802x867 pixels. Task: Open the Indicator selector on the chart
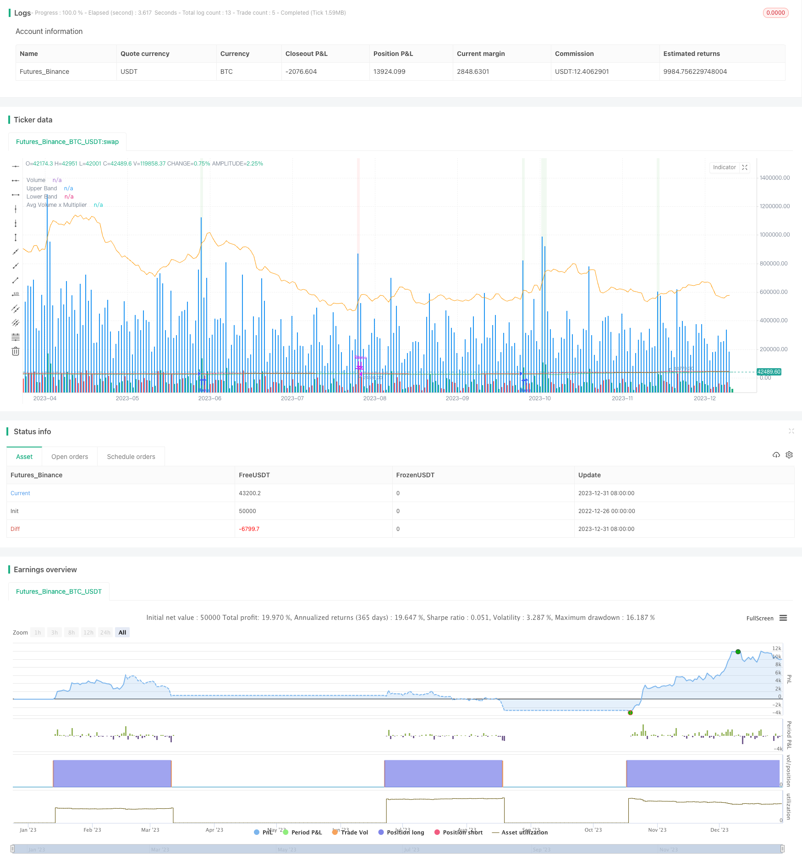pos(724,168)
